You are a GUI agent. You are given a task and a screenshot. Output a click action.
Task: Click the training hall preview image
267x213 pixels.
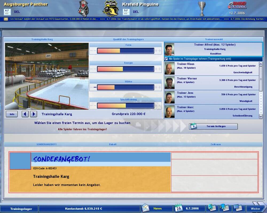coord(47,76)
